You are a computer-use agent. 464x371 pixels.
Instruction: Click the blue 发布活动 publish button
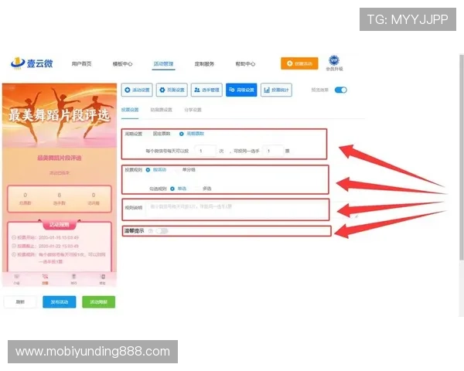[x=59, y=302]
